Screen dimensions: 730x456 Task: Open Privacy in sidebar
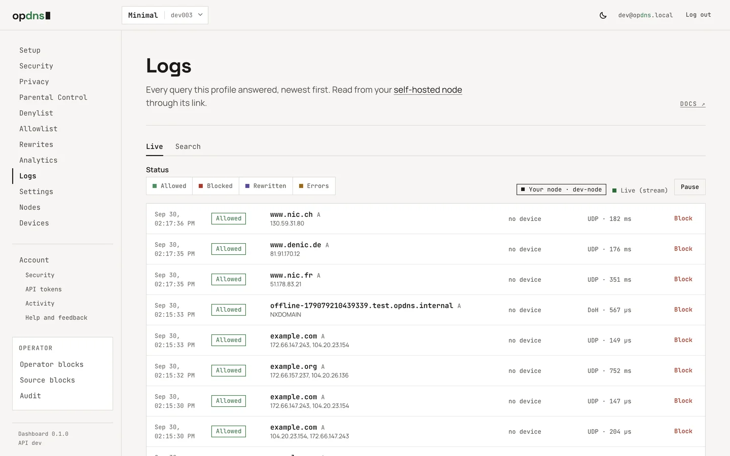tap(34, 82)
